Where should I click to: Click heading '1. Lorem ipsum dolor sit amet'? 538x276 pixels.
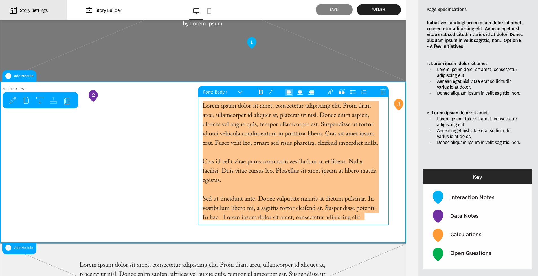click(x=457, y=64)
